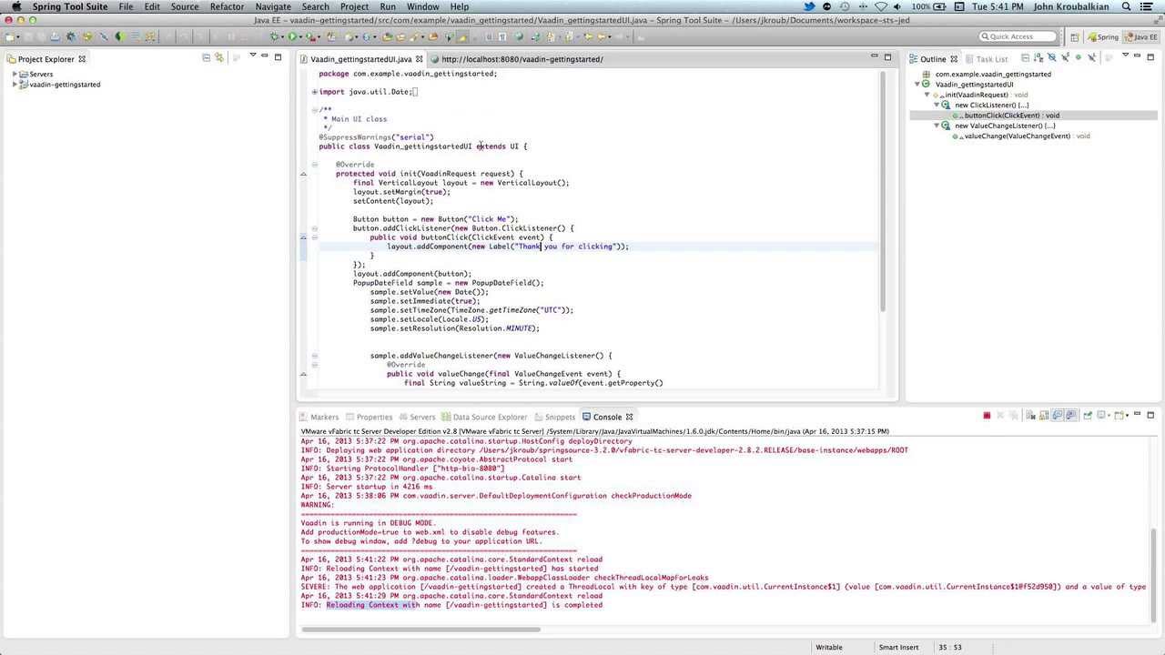Open the Refactor menu
This screenshot has width=1165, height=655.
pyautogui.click(x=227, y=6)
